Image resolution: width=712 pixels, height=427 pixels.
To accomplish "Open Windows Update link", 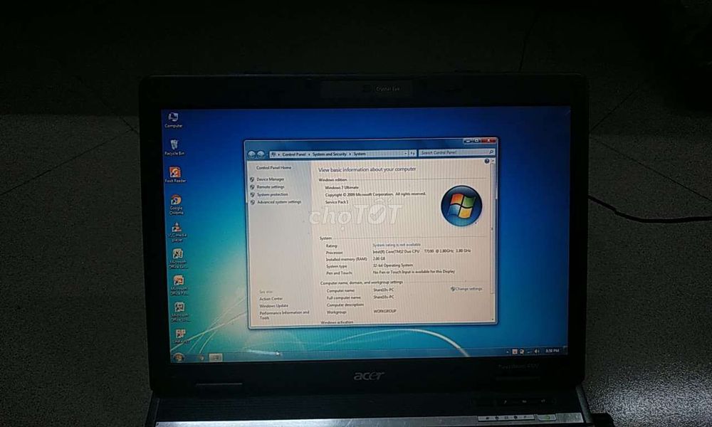I will [x=274, y=306].
